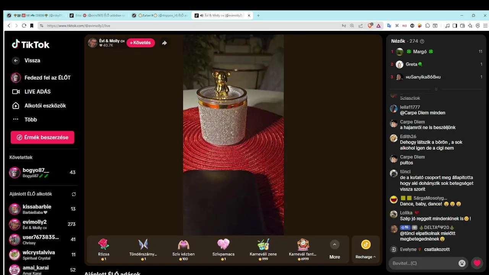The height and width of the screenshot is (275, 489).
Task: Bookmark this page
Action: click(32, 26)
